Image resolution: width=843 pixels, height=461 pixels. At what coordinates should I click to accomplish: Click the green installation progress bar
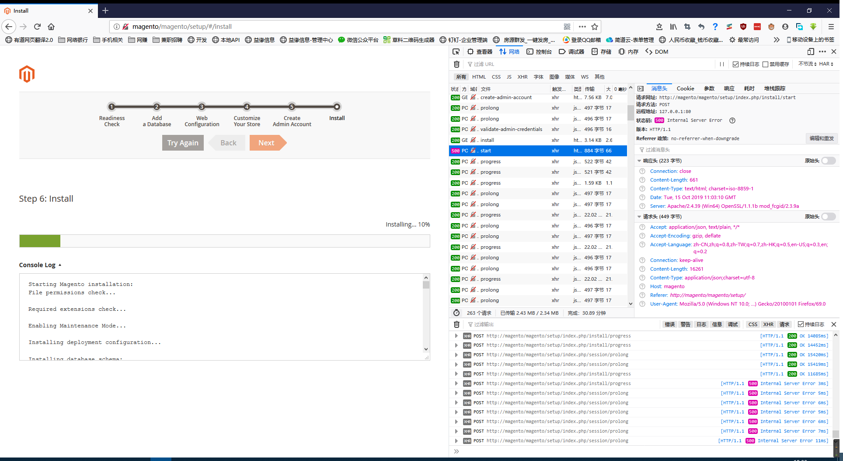(40, 241)
